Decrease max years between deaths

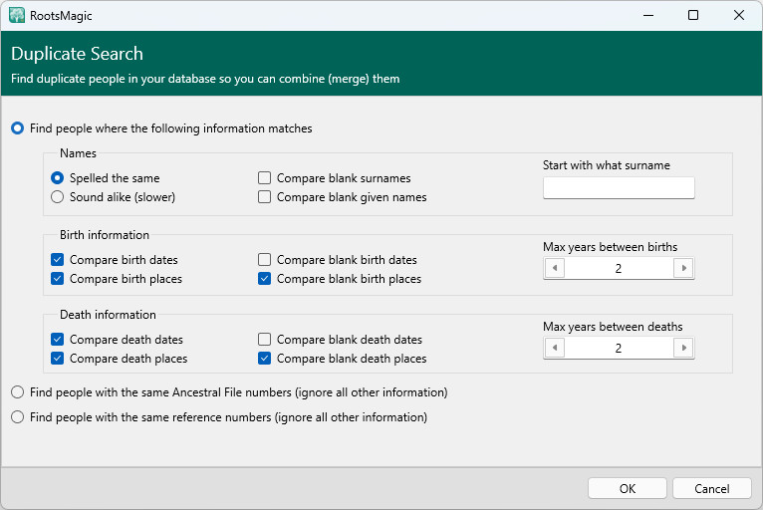coord(554,348)
